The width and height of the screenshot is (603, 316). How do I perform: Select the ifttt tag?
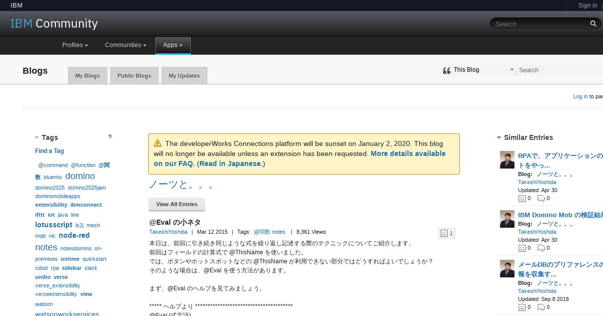(x=40, y=215)
